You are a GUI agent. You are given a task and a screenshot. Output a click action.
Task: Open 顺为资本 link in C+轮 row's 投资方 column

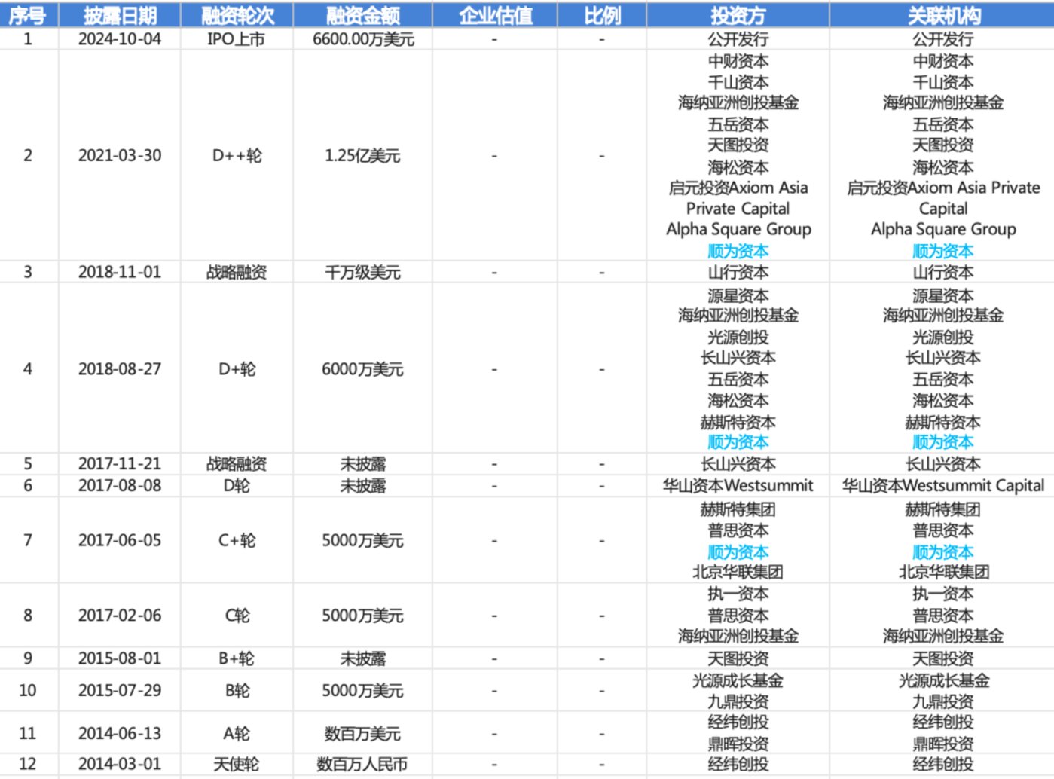738,551
